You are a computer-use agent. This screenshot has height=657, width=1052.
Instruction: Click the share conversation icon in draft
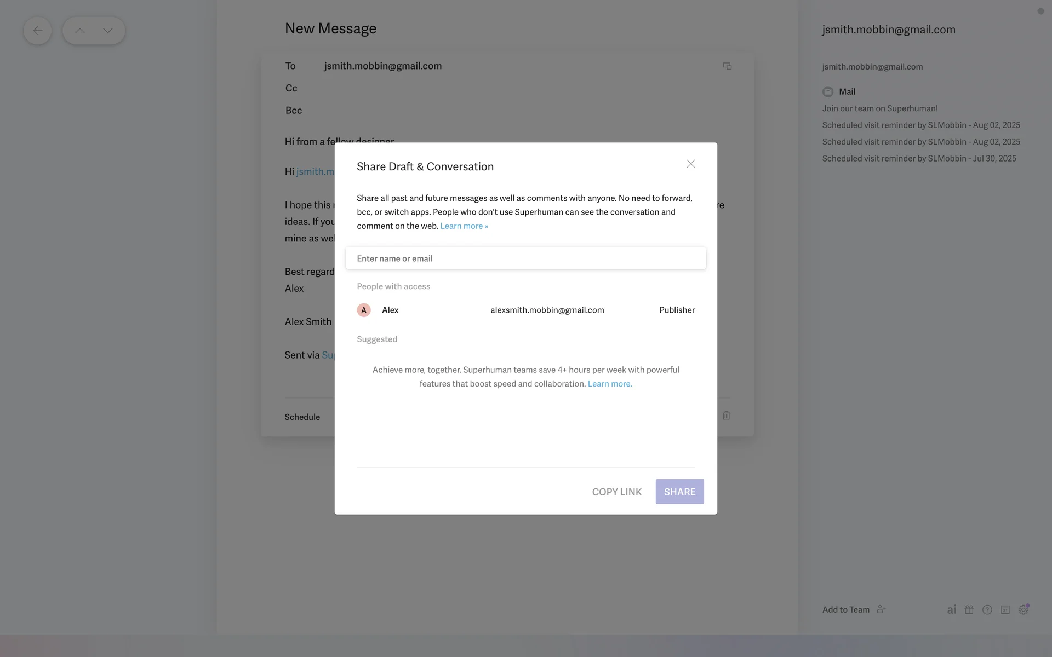pos(727,66)
